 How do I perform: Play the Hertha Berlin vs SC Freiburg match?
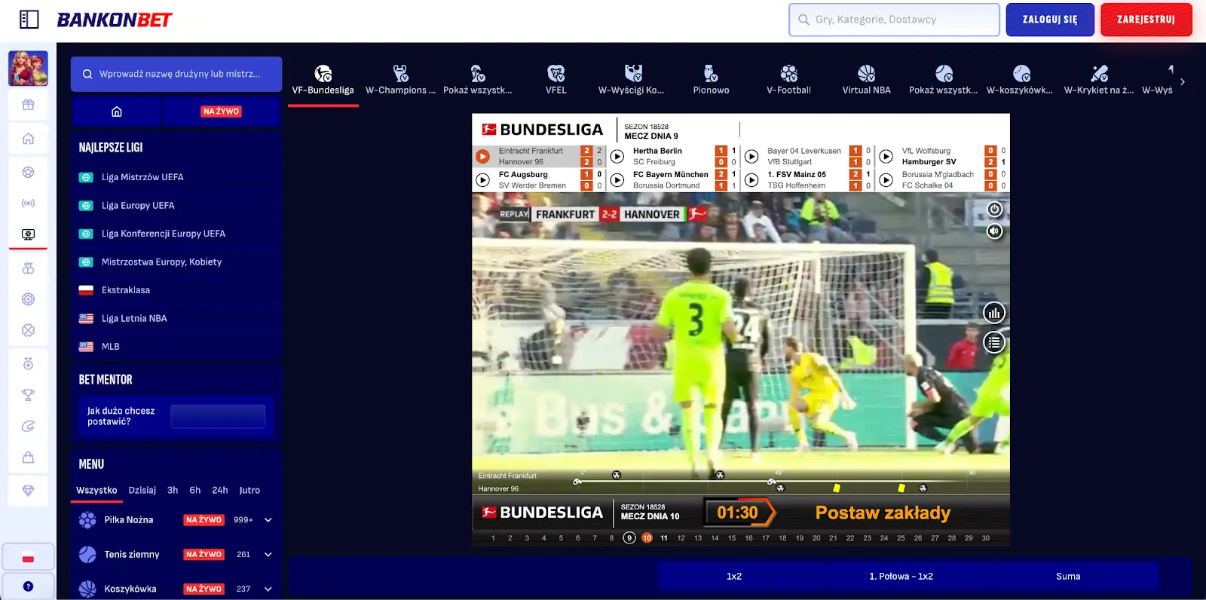(617, 157)
